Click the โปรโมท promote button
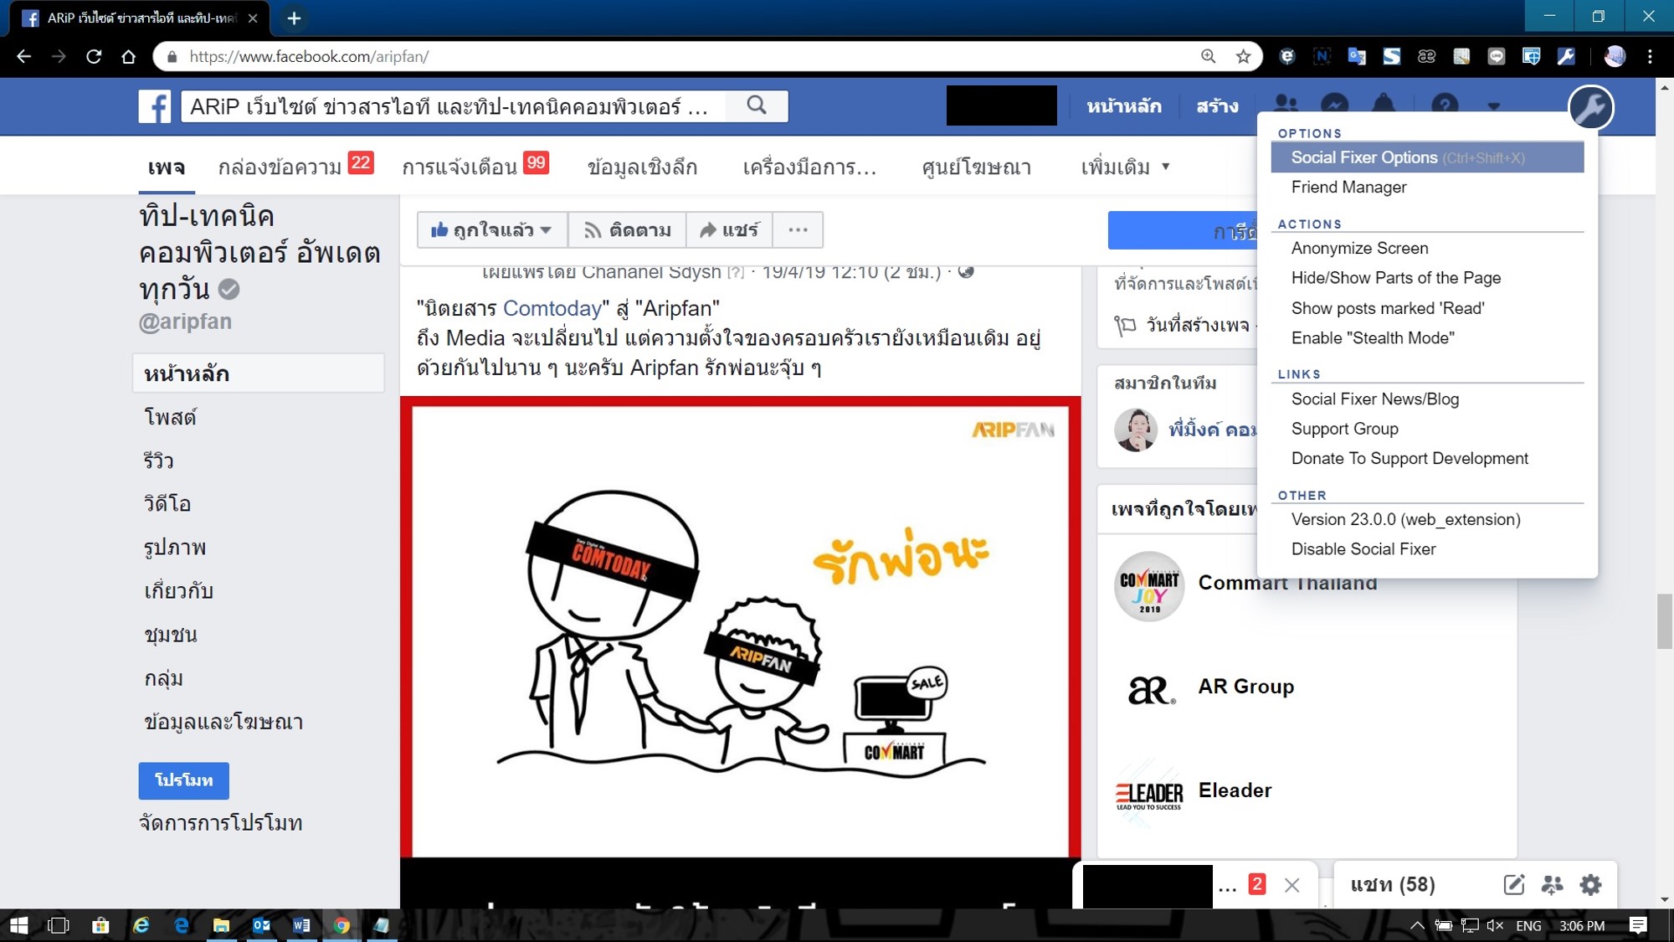The width and height of the screenshot is (1674, 942). [183, 780]
